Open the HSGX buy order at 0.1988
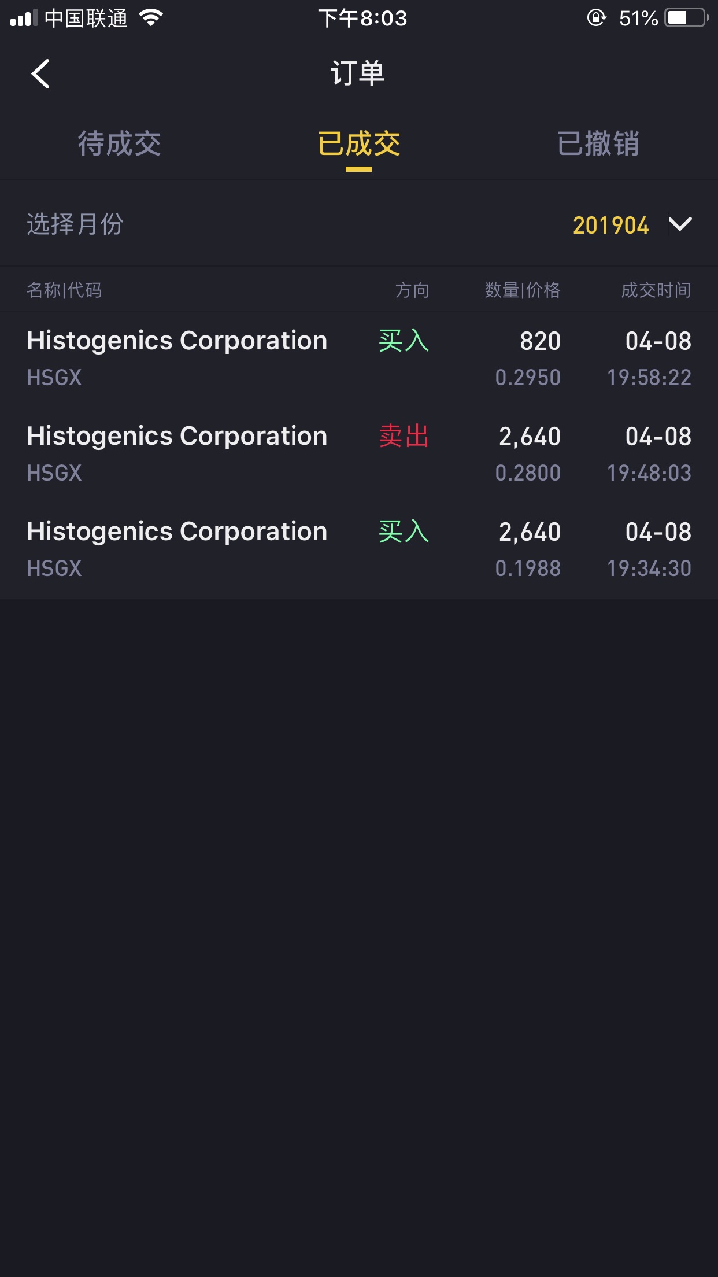Image resolution: width=718 pixels, height=1277 pixels. pos(358,549)
